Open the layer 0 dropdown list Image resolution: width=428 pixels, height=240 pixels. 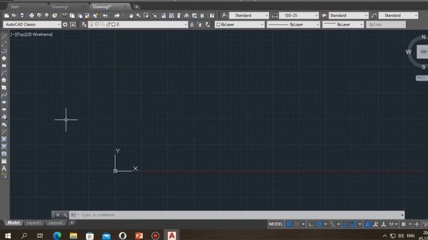138,25
